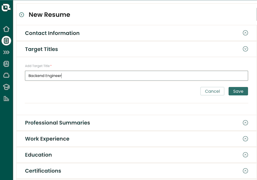Select the highlighted resume document sidebar icon

6,41
